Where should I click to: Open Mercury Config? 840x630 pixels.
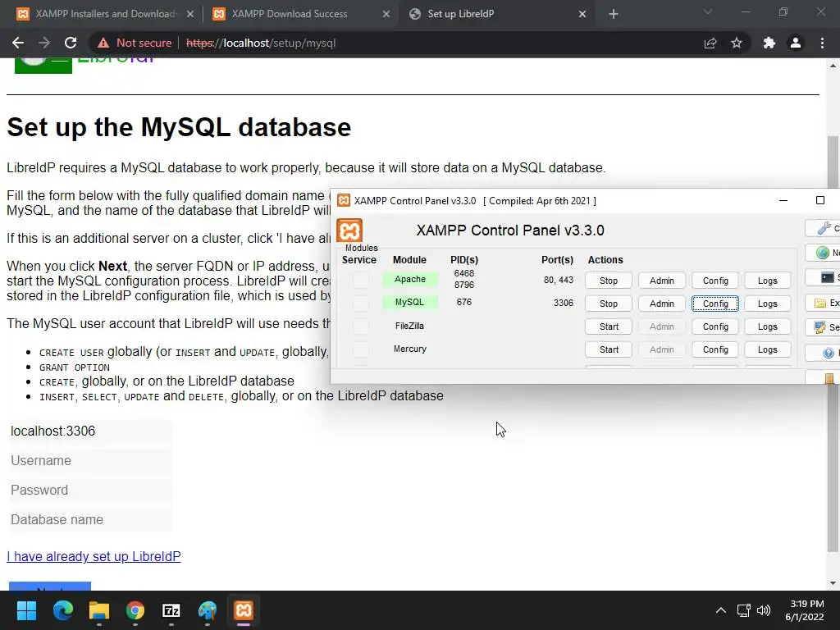[x=715, y=349]
